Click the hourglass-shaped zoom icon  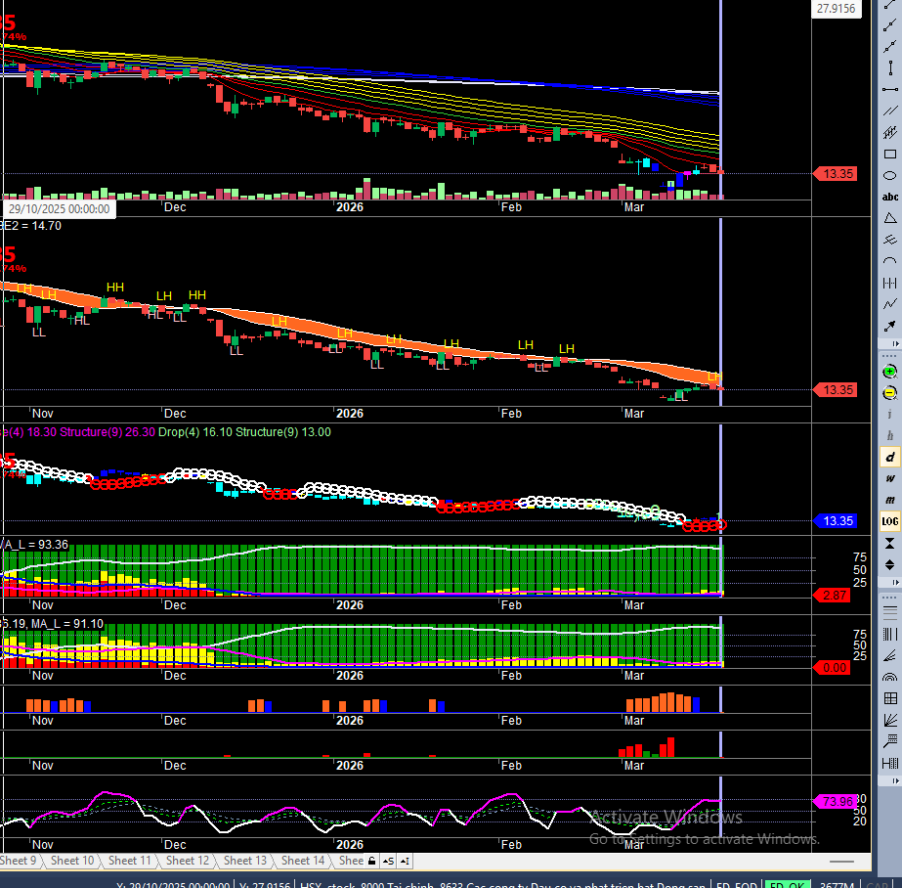890,544
